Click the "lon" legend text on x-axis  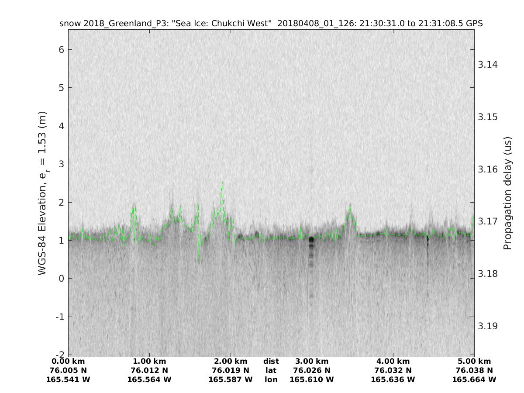pyautogui.click(x=271, y=379)
